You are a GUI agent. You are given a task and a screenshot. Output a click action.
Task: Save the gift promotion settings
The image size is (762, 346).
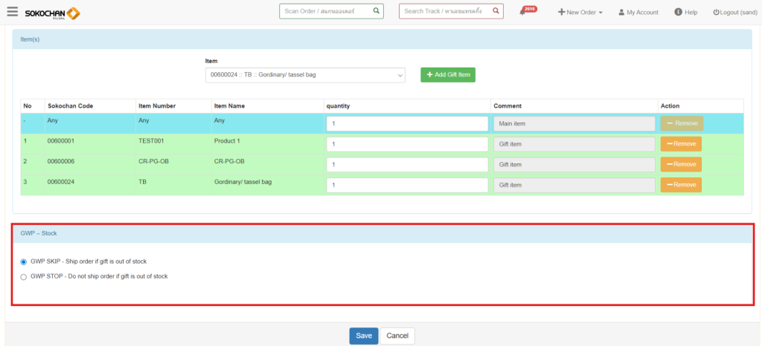(363, 336)
